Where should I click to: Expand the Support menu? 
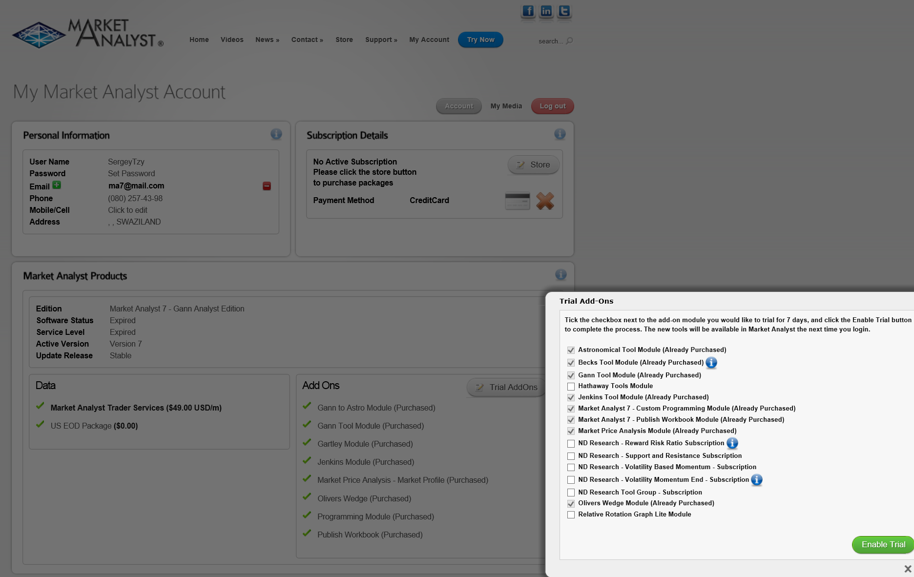tap(381, 40)
